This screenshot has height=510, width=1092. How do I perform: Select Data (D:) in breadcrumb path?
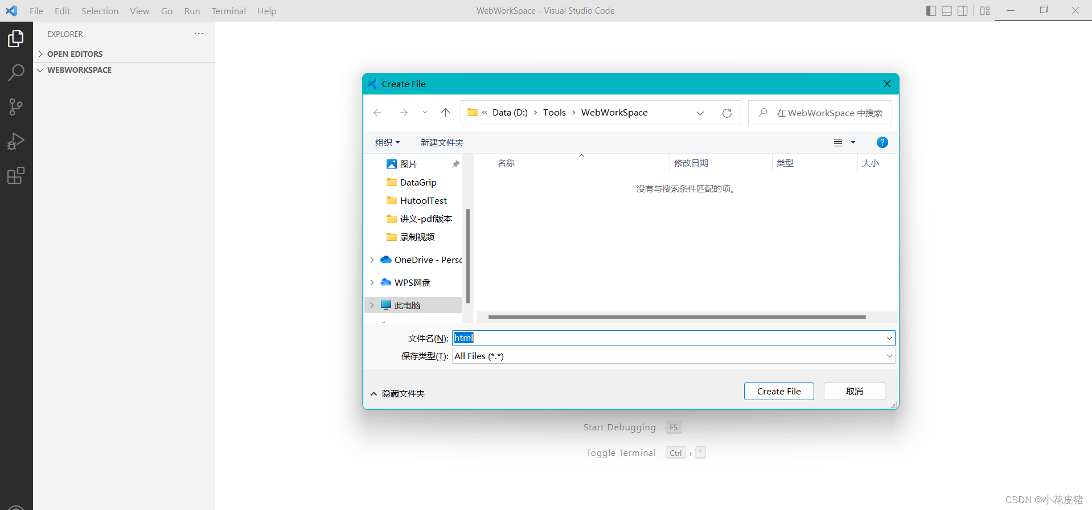pos(510,113)
